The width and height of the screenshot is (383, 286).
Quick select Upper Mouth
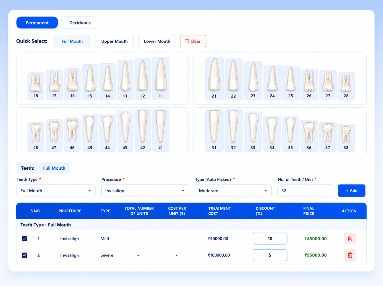click(114, 41)
